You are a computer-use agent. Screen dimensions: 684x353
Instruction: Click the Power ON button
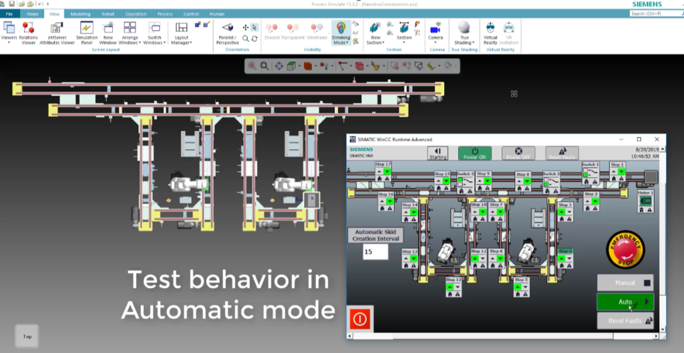tap(475, 153)
